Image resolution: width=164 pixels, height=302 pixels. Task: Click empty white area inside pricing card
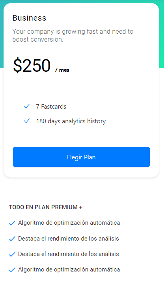[x=115, y=87]
